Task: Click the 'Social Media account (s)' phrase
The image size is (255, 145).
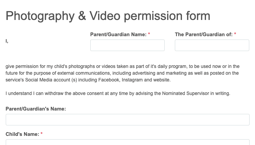Action: [51, 80]
